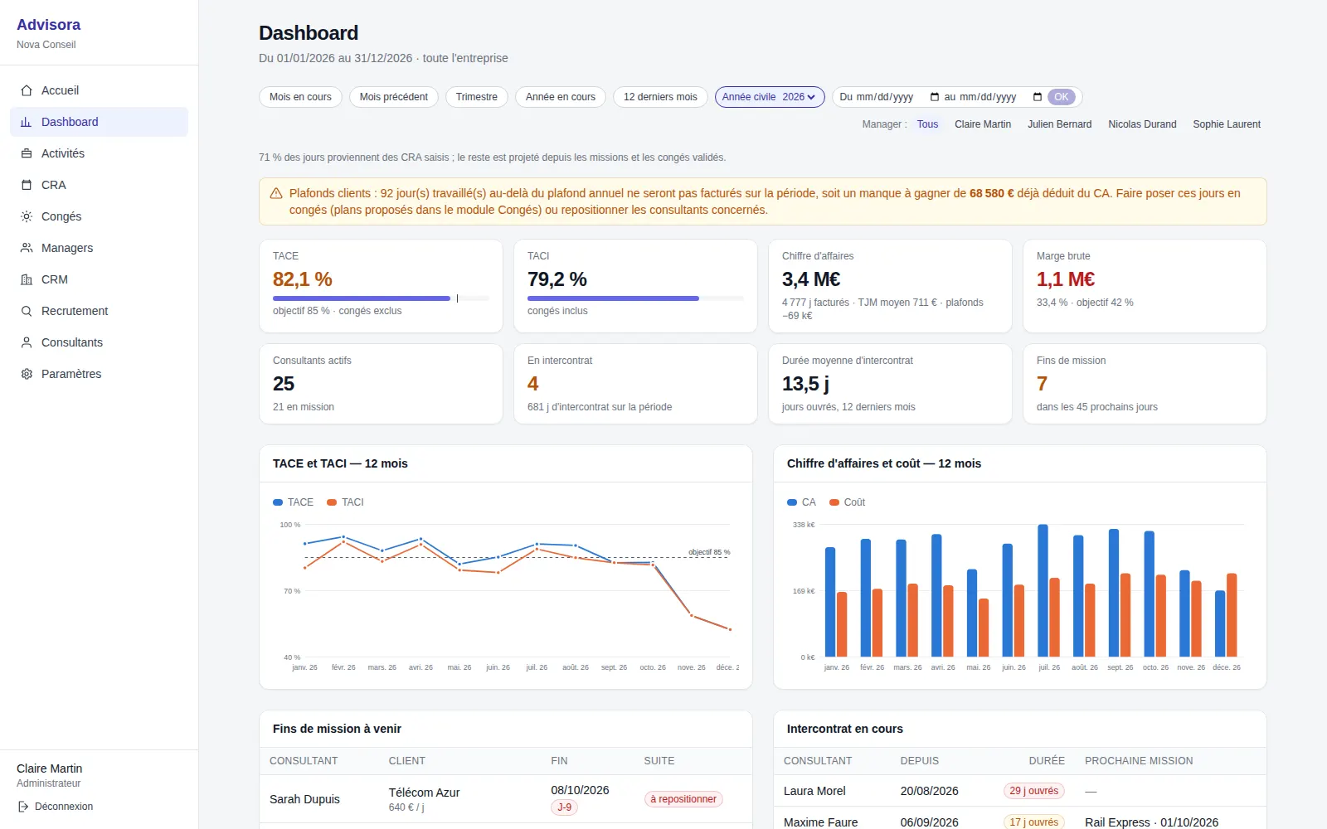The height and width of the screenshot is (829, 1327).
Task: Click the CRA calendar icon
Action: pyautogui.click(x=27, y=185)
